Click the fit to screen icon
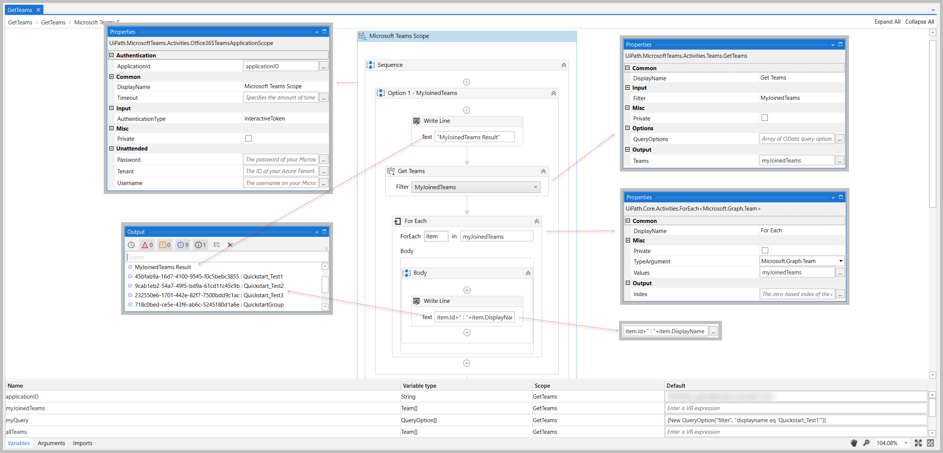 (x=918, y=443)
